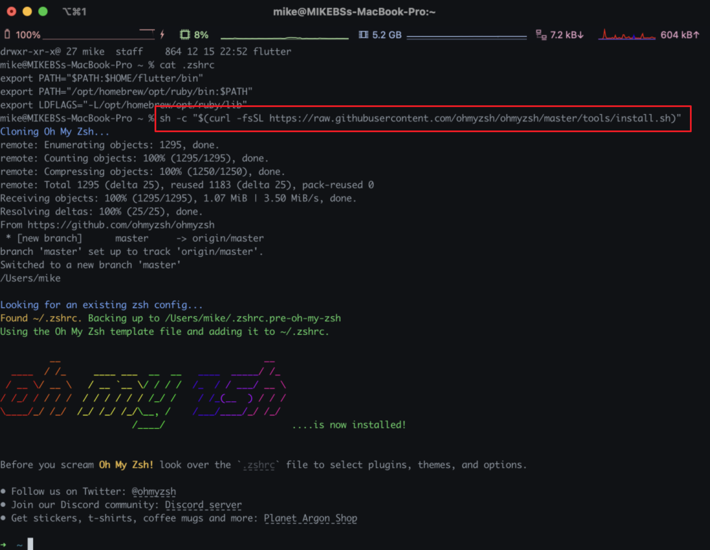
Task: Click the flutter/bin PATH export line
Action: pos(102,78)
